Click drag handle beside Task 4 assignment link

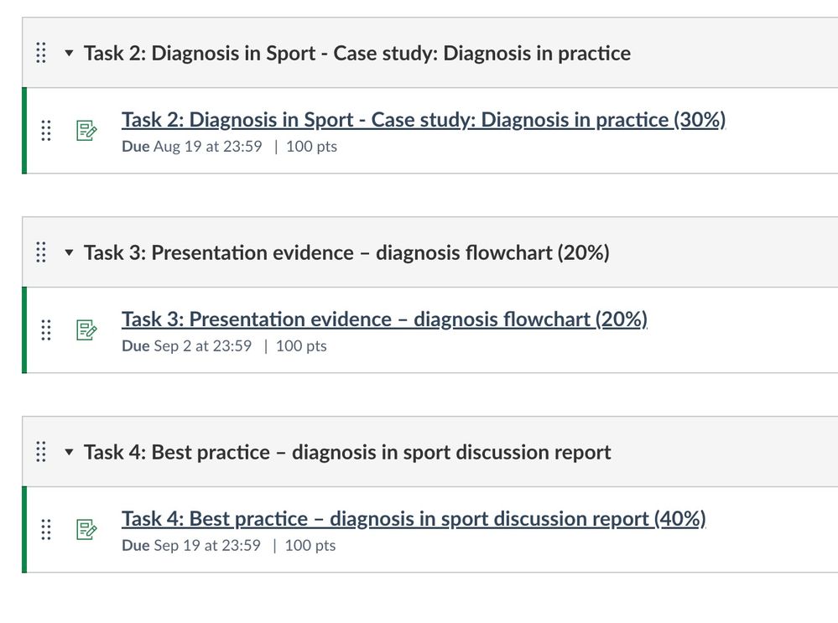coord(46,529)
